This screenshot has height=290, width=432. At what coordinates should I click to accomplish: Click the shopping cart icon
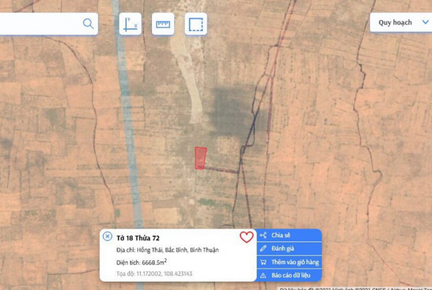pyautogui.click(x=263, y=262)
